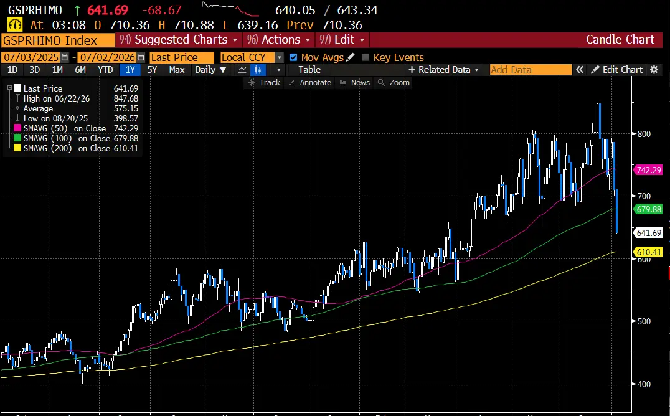
Task: Select the 5Y time range tab
Action: point(152,70)
